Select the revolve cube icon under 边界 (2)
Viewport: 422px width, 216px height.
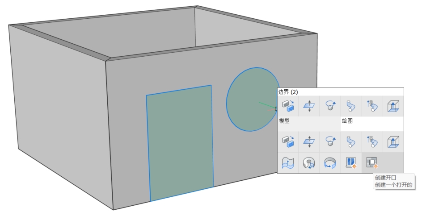(x=330, y=106)
